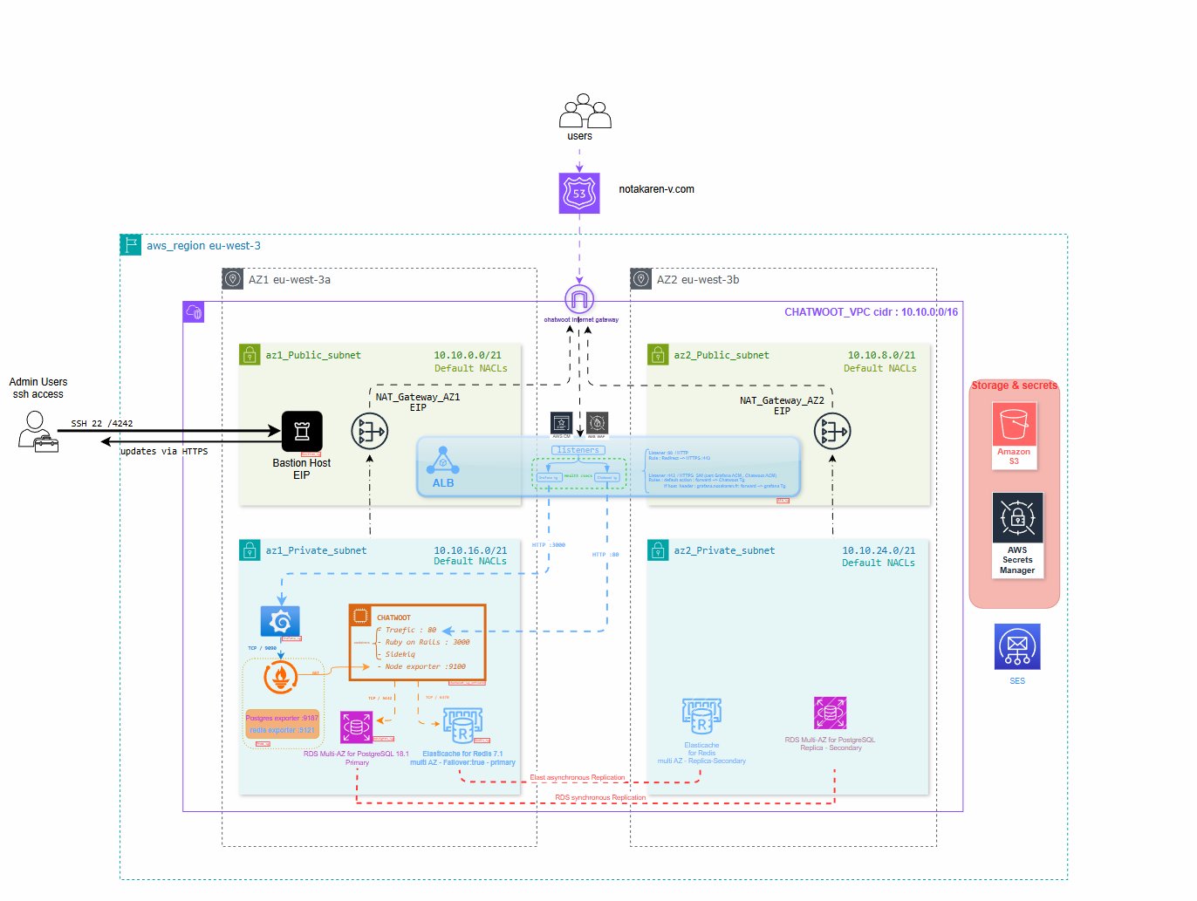1197x901 pixels.
Task: Select the CHATWOOT title in orange box
Action: click(393, 618)
